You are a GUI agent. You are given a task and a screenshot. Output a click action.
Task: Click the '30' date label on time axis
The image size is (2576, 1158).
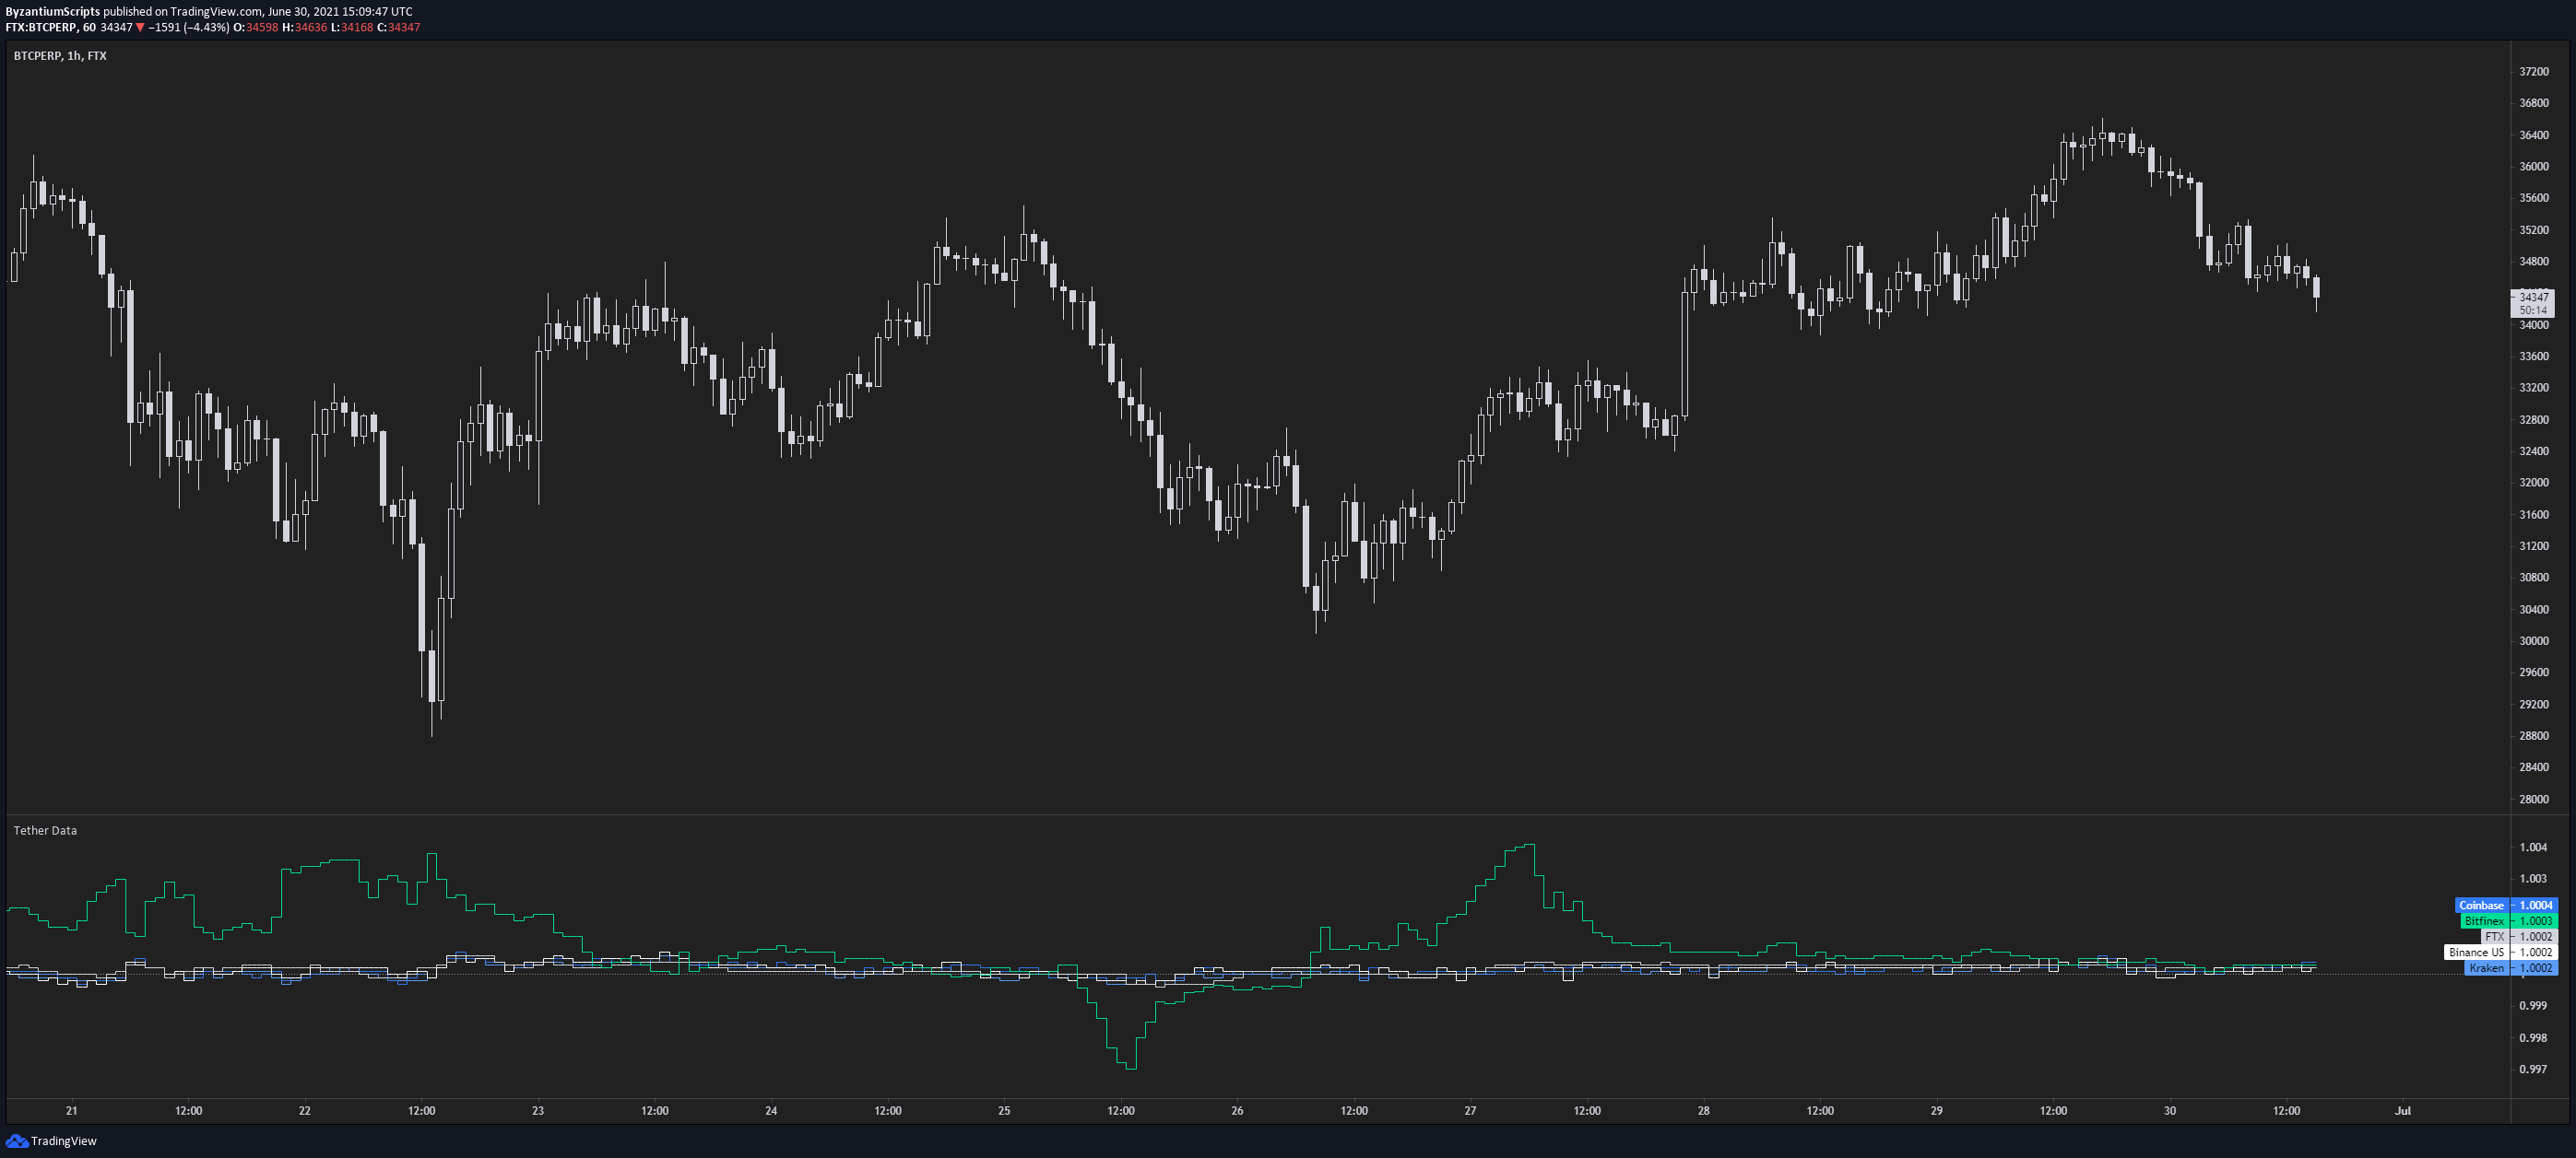pyautogui.click(x=2169, y=1111)
